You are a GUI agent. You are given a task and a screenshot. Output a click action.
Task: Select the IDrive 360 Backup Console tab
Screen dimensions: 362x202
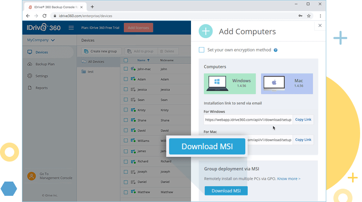[55, 7]
